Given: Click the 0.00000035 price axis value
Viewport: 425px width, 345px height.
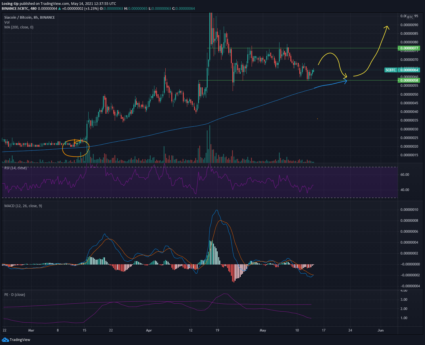Looking at the screenshot, I should tap(409, 120).
